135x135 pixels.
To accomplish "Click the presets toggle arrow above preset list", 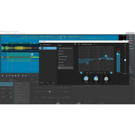I will (x=75, y=44).
